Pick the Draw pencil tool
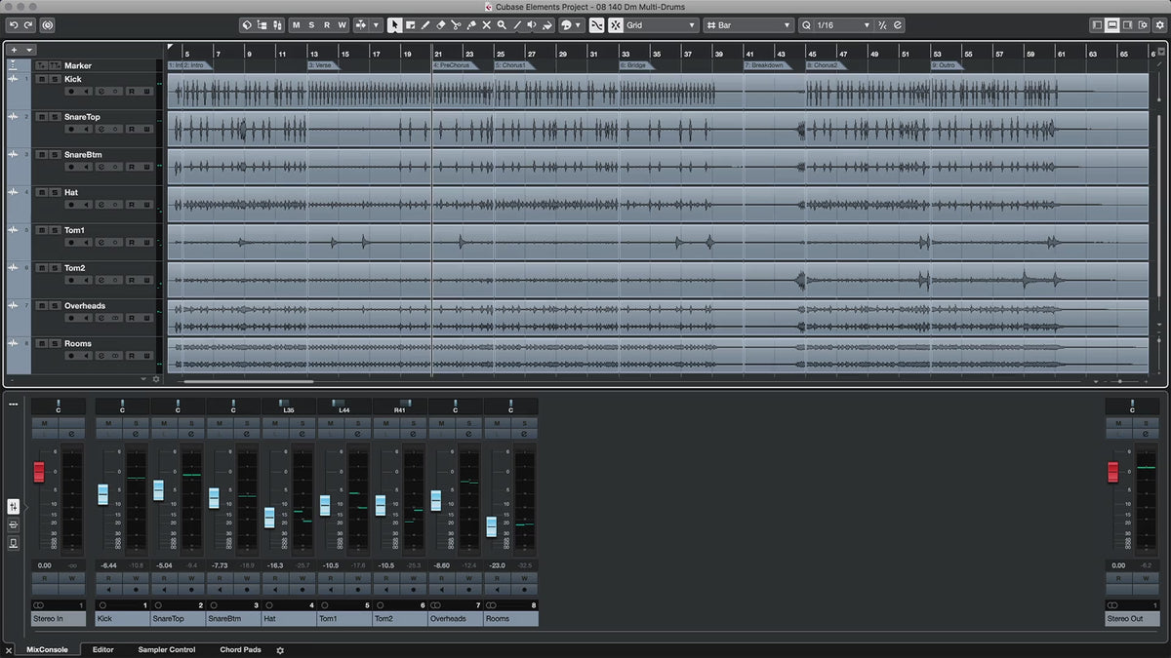1171x658 pixels. point(425,25)
